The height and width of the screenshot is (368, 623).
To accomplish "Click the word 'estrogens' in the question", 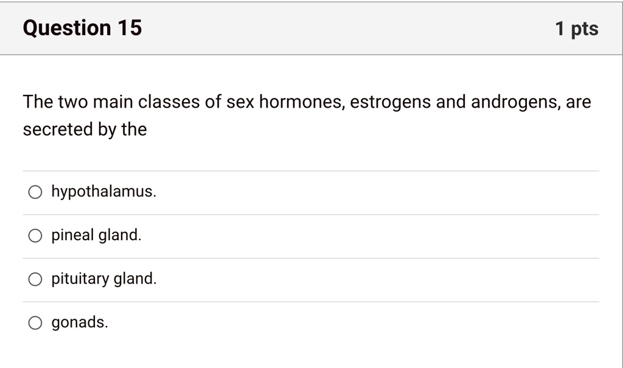I will [390, 102].
